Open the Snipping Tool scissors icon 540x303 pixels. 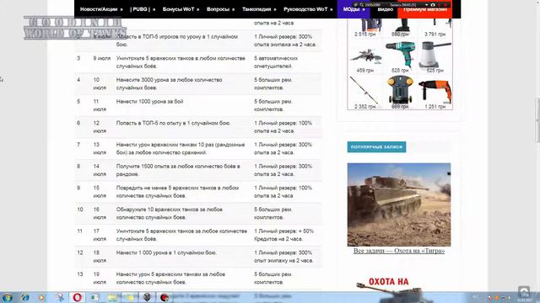(x=60, y=297)
